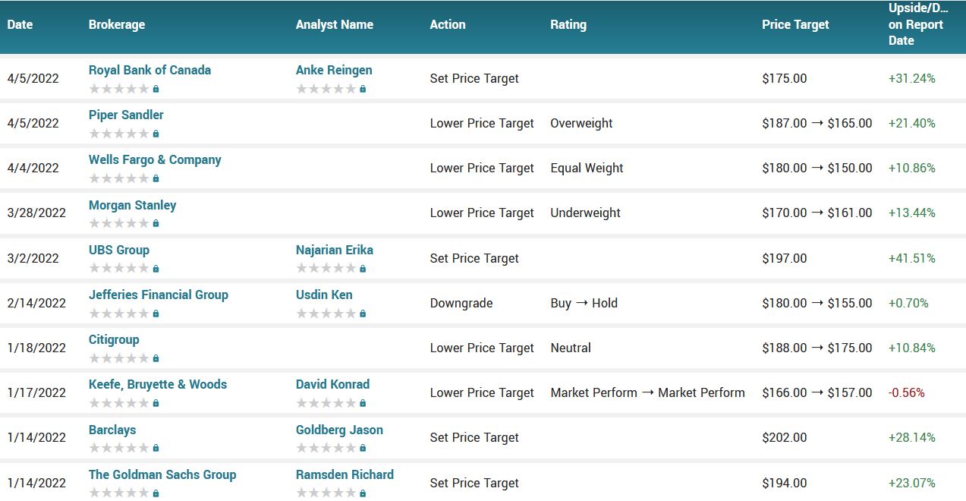Viewport: 966px width, 501px height.
Task: View analyst David Konrad profile
Action: point(332,384)
